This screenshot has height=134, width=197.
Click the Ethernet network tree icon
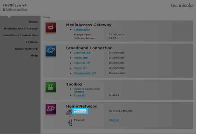(x=70, y=123)
